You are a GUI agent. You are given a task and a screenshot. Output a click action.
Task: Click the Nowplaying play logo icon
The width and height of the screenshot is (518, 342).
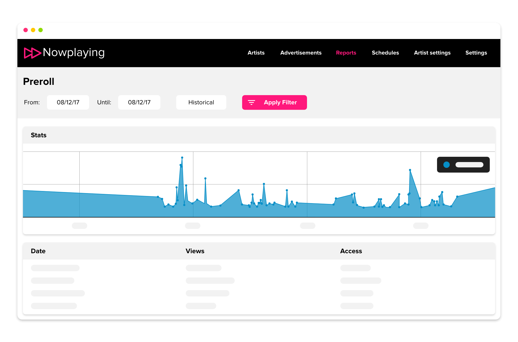(32, 53)
